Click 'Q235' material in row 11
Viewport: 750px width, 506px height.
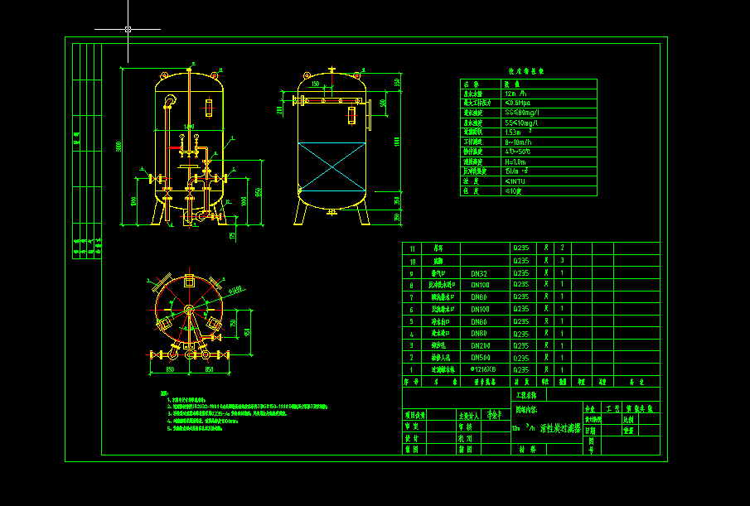(x=521, y=248)
